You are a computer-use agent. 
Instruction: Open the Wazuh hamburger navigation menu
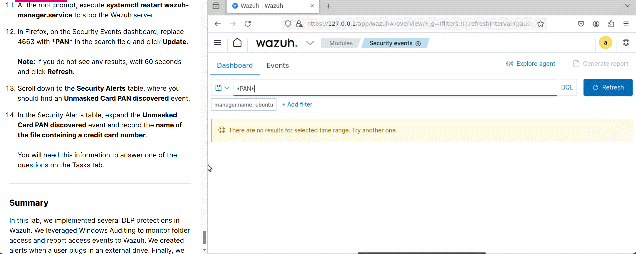click(x=218, y=43)
